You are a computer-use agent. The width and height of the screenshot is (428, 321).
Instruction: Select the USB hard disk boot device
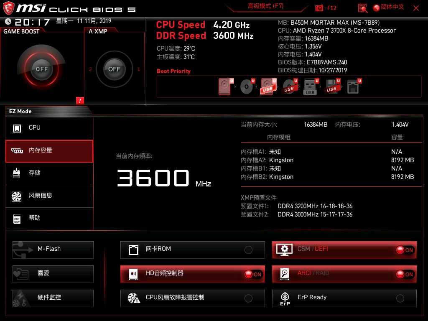pyautogui.click(x=268, y=87)
